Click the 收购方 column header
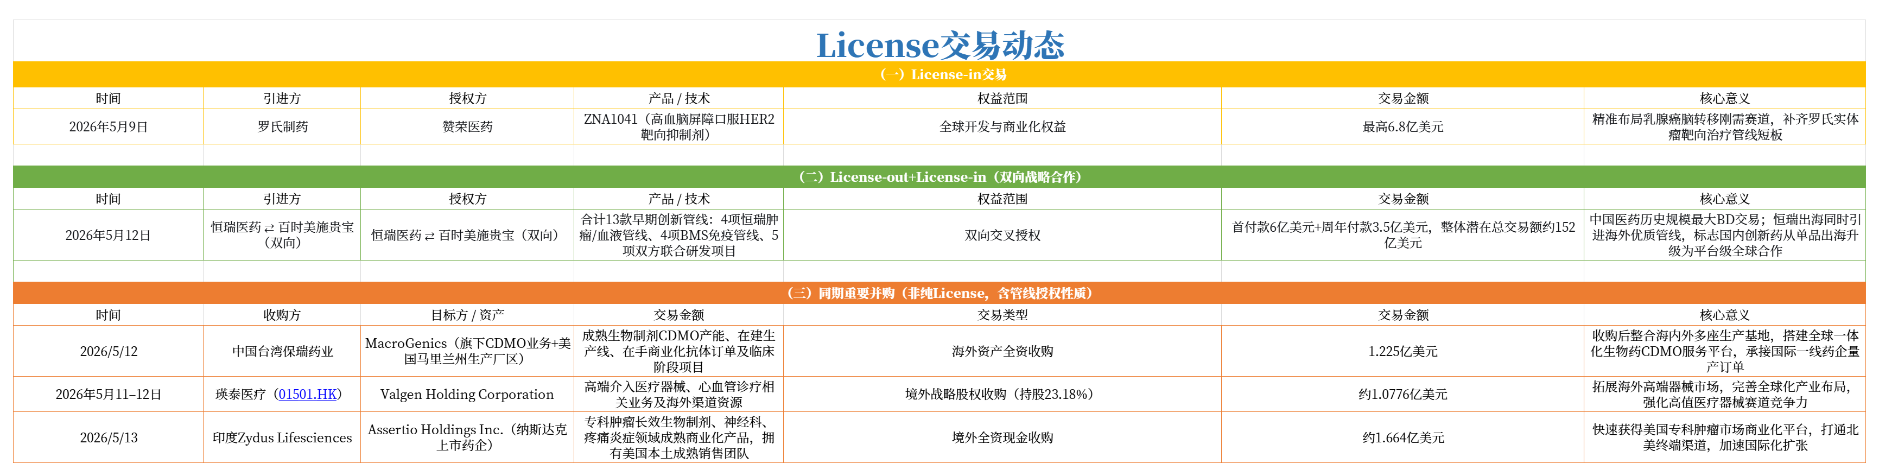Viewport: 1879px width, 476px height. (282, 315)
